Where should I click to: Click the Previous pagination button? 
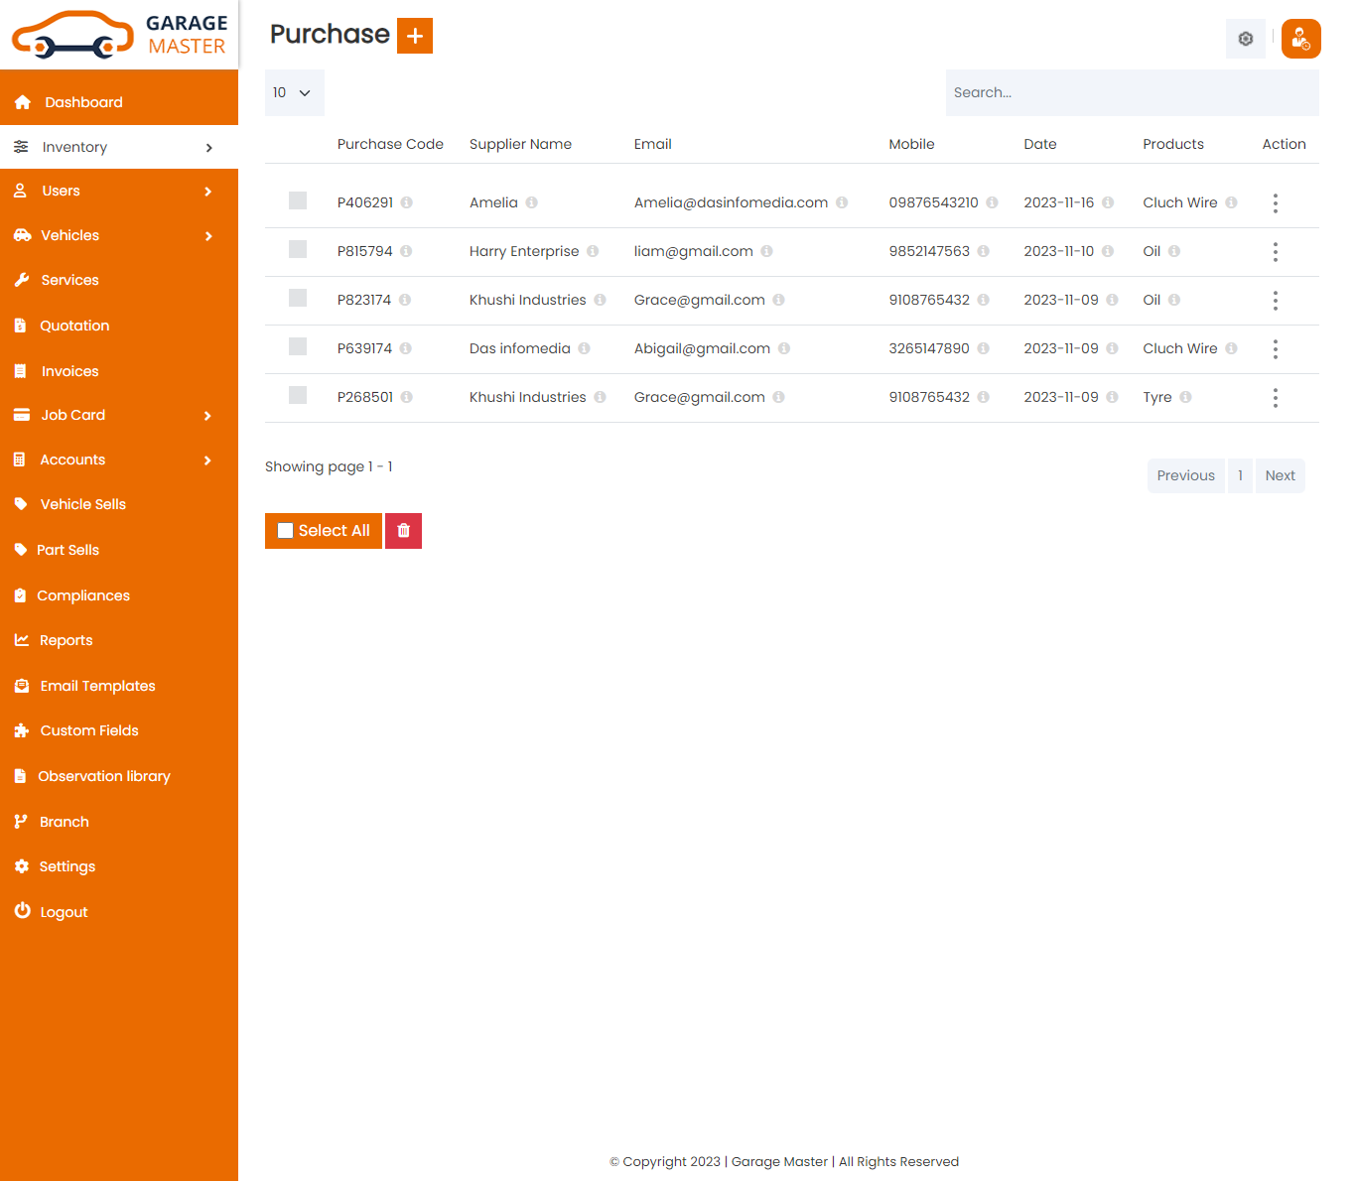tap(1185, 475)
